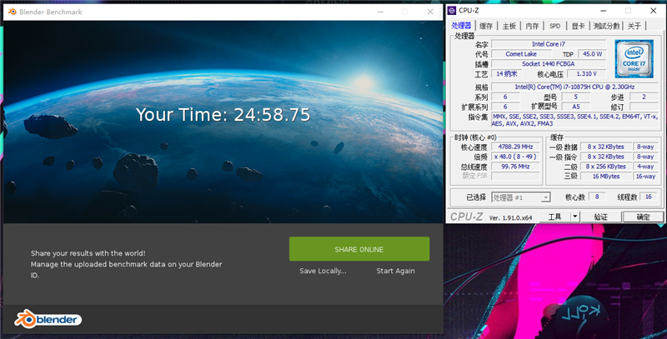Click the Intel Core i7 logo in CPU-Z

pos(634,58)
